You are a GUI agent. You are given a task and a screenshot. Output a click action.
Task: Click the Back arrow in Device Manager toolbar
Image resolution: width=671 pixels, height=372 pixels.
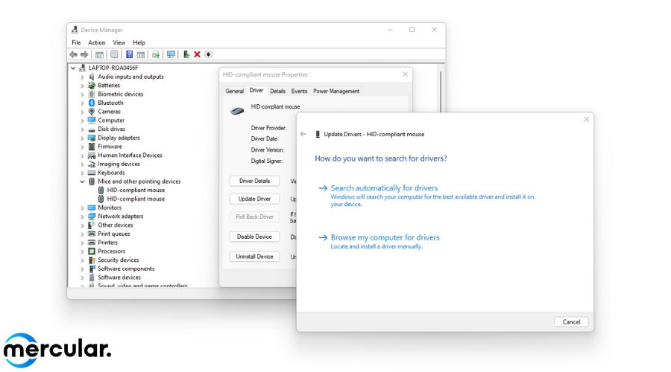pyautogui.click(x=73, y=54)
